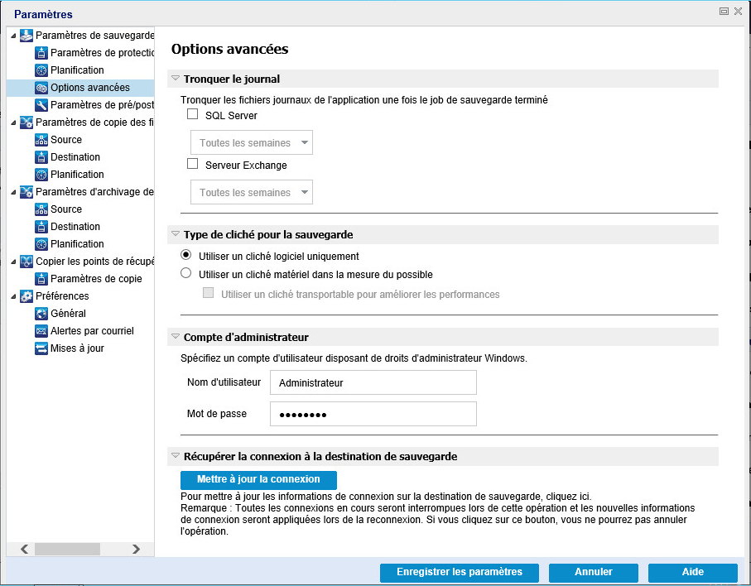Open Paramètres de copie tree item
The width and height of the screenshot is (751, 586).
tap(96, 279)
